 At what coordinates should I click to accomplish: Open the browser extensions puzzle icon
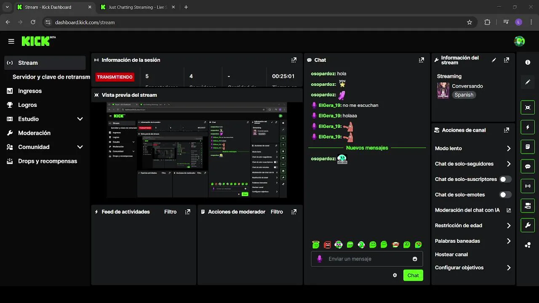(x=487, y=22)
